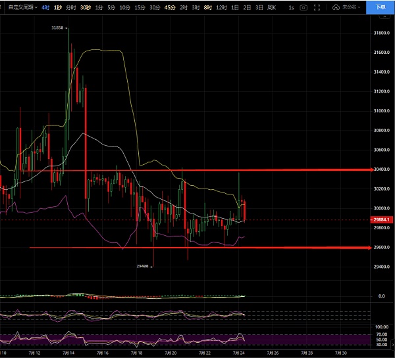Click the upper red resistance line at 30400
The height and width of the screenshot is (358, 395).
pyautogui.click(x=197, y=170)
